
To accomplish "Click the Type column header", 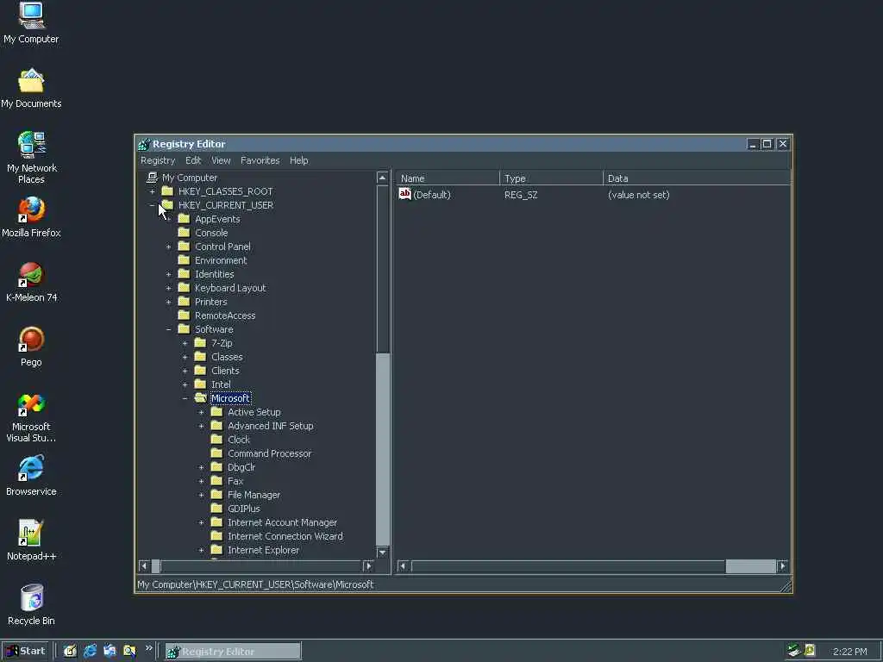I will [551, 178].
